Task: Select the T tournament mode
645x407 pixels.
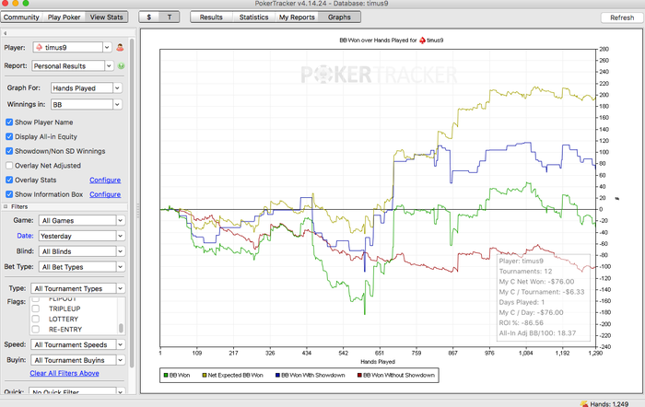Action: coord(169,17)
